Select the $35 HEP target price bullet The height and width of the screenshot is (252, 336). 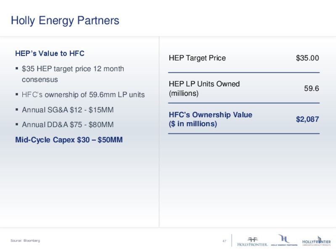click(x=73, y=74)
